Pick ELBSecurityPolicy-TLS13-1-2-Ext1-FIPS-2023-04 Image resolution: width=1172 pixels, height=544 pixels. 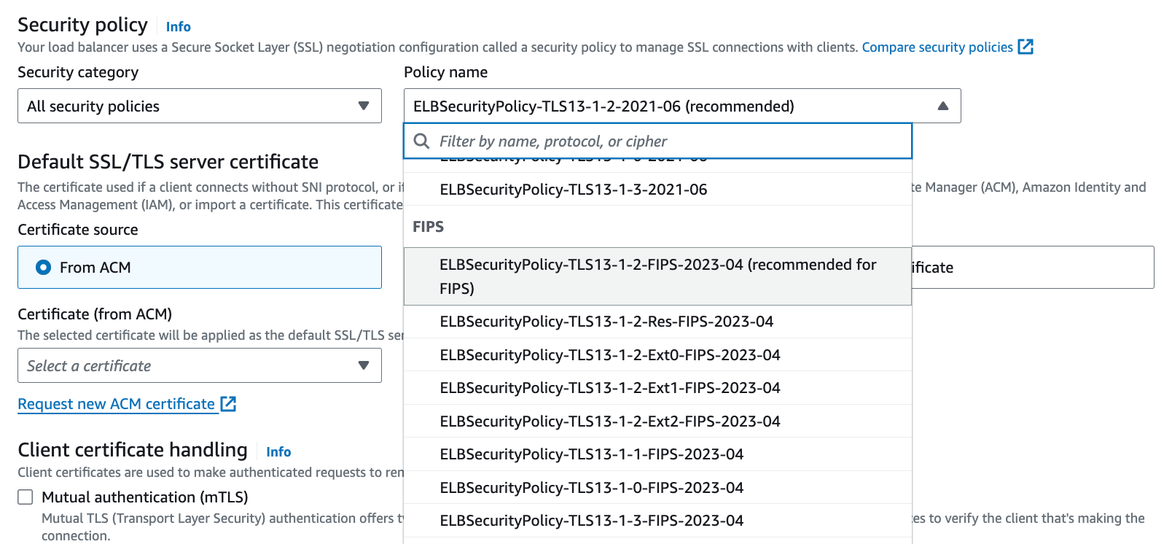(657, 388)
